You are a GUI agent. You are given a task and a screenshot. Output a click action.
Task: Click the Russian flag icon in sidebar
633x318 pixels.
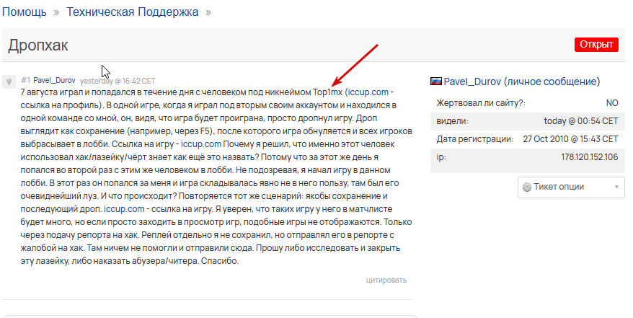(x=436, y=81)
